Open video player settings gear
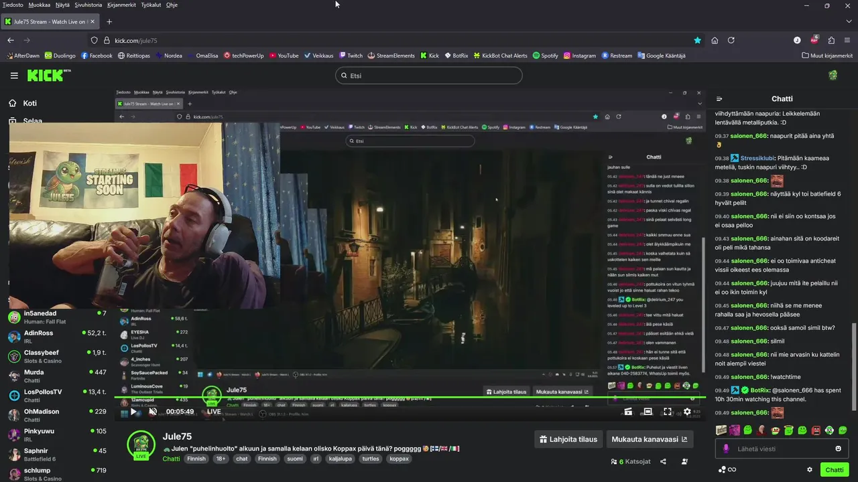 (x=687, y=412)
